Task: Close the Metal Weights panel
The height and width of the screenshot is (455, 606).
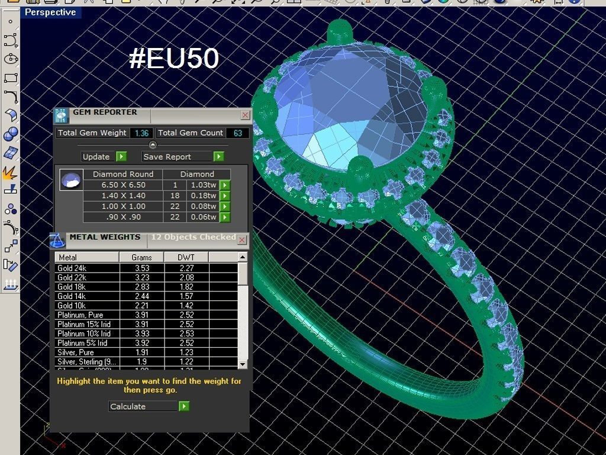Action: tap(242, 240)
